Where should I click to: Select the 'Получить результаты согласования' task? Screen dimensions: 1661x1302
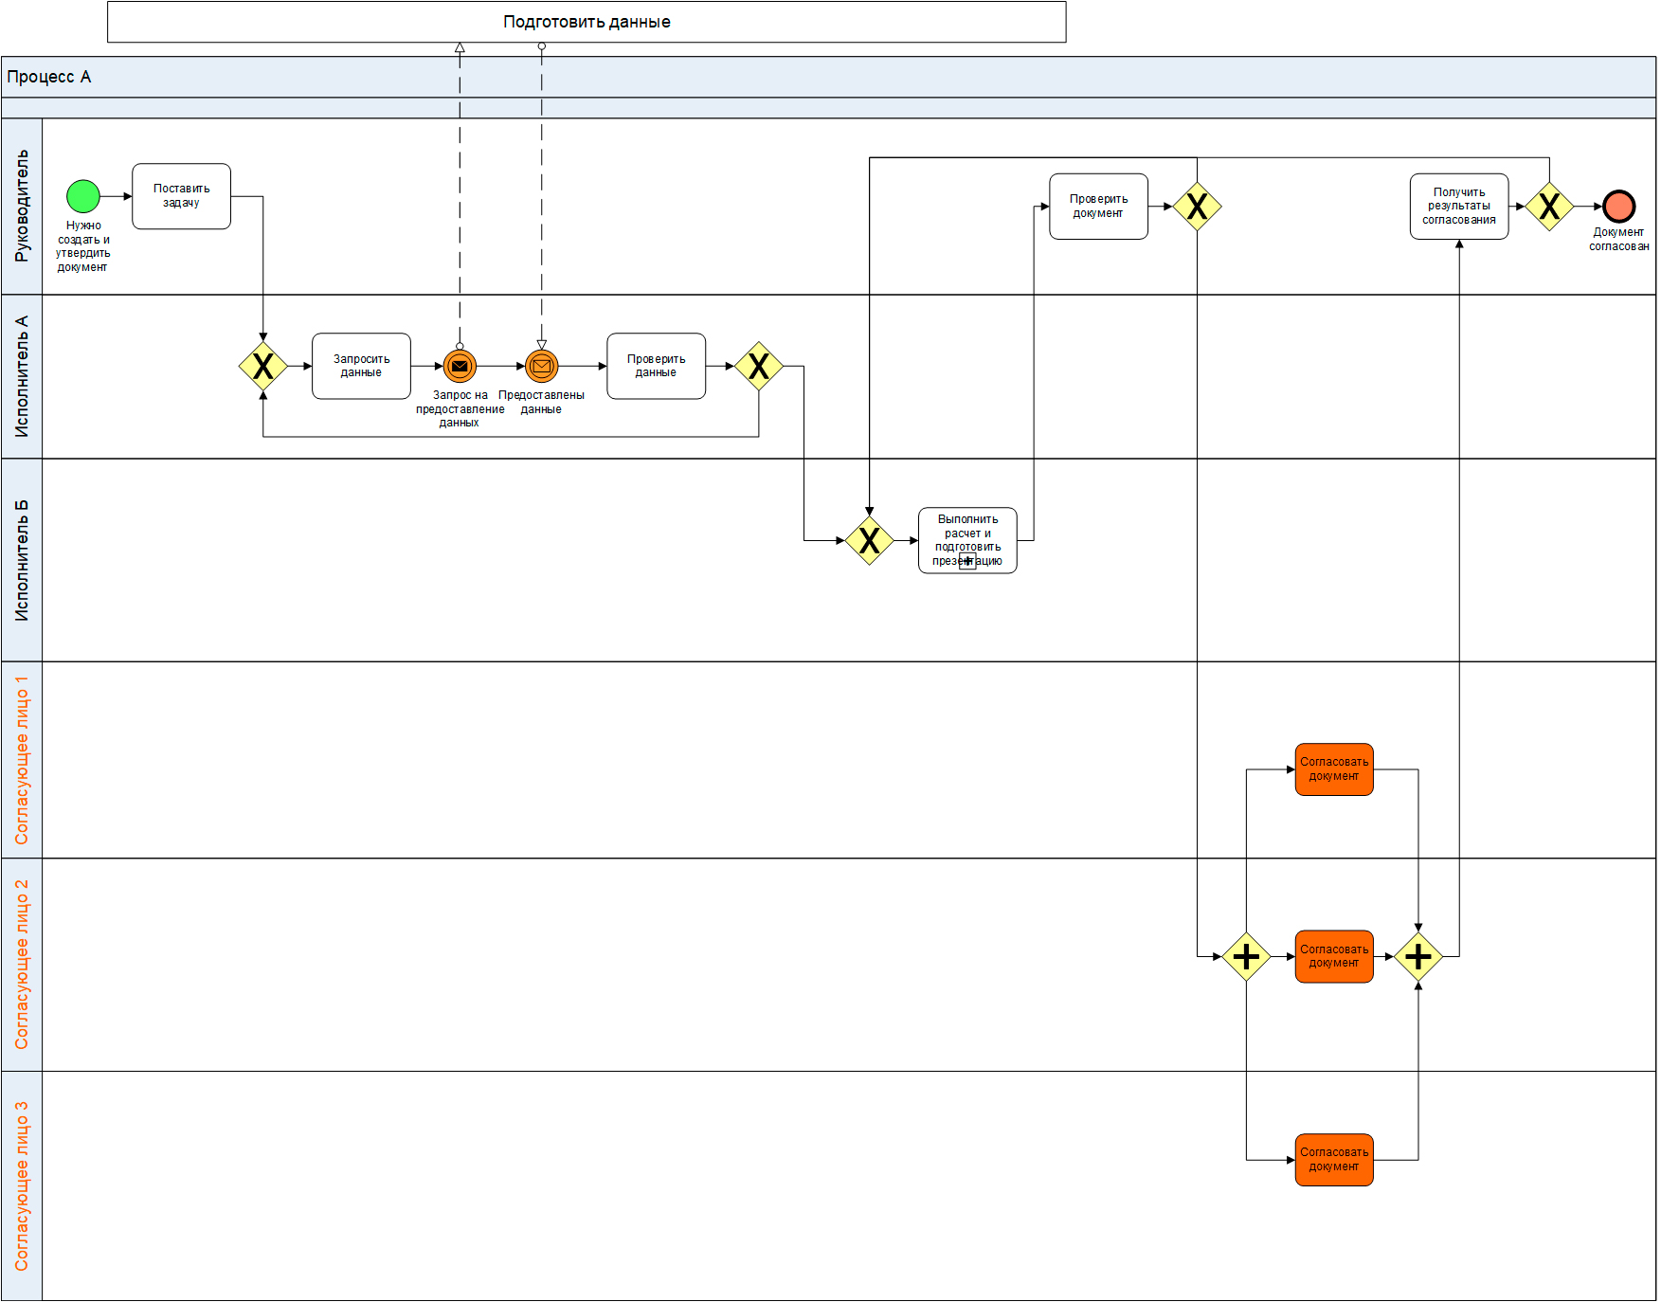[x=1458, y=206]
